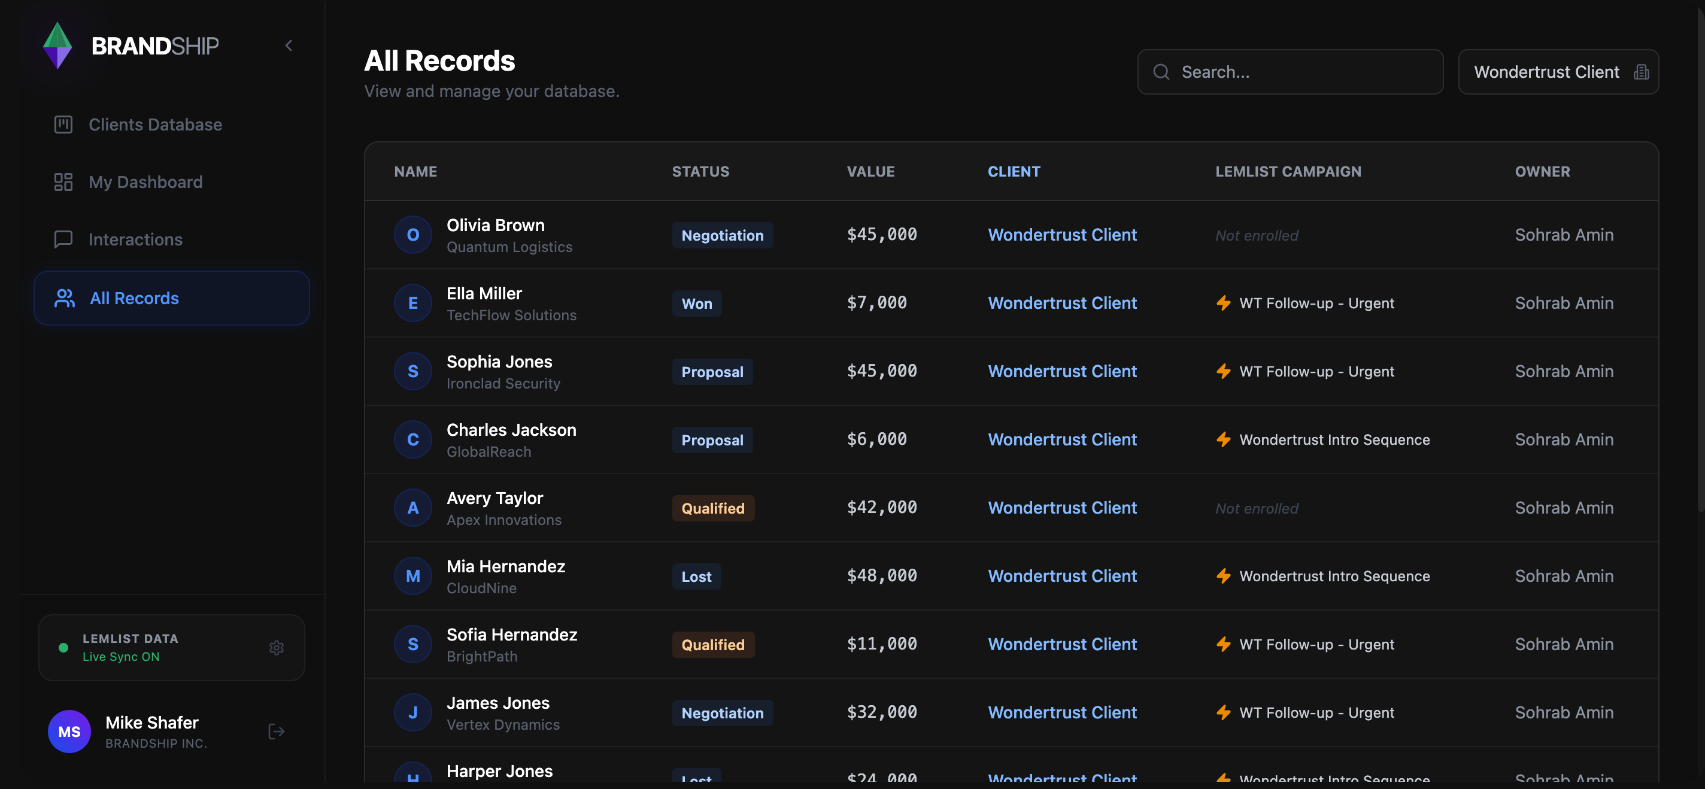This screenshot has height=789, width=1705.
Task: Open Interactions in the sidebar
Action: point(136,239)
